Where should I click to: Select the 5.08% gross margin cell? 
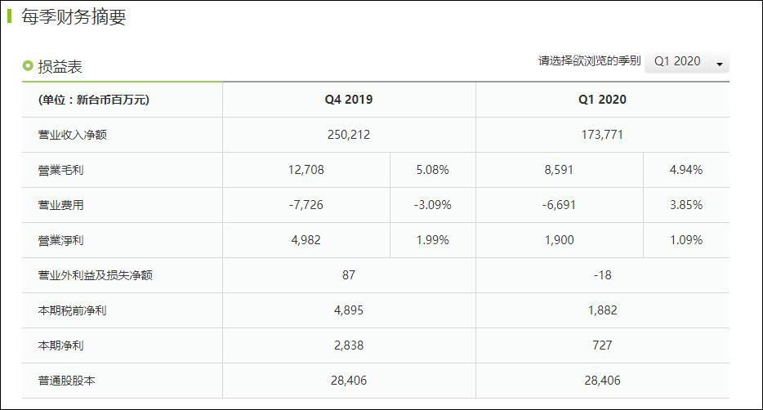pyautogui.click(x=432, y=170)
